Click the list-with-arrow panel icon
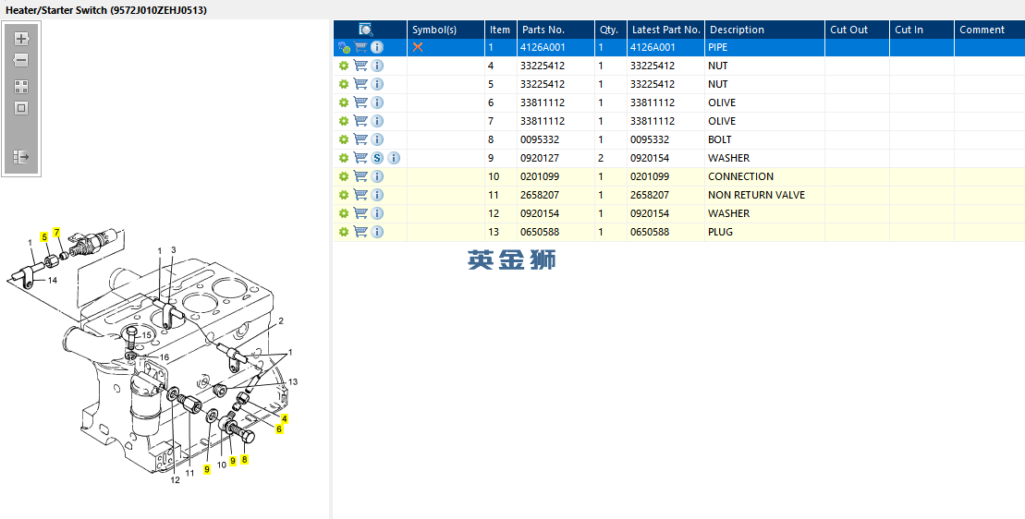This screenshot has width=1025, height=519. (x=21, y=157)
